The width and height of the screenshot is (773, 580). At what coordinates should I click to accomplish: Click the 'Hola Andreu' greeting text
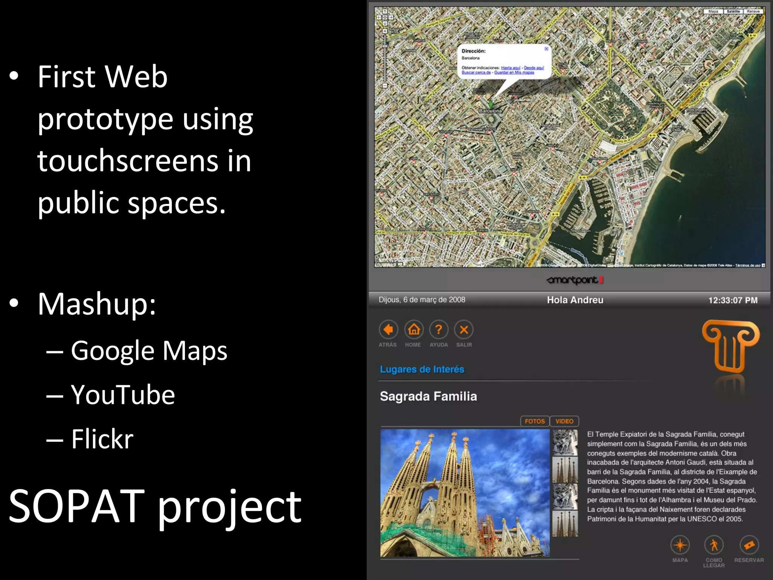[x=575, y=300]
